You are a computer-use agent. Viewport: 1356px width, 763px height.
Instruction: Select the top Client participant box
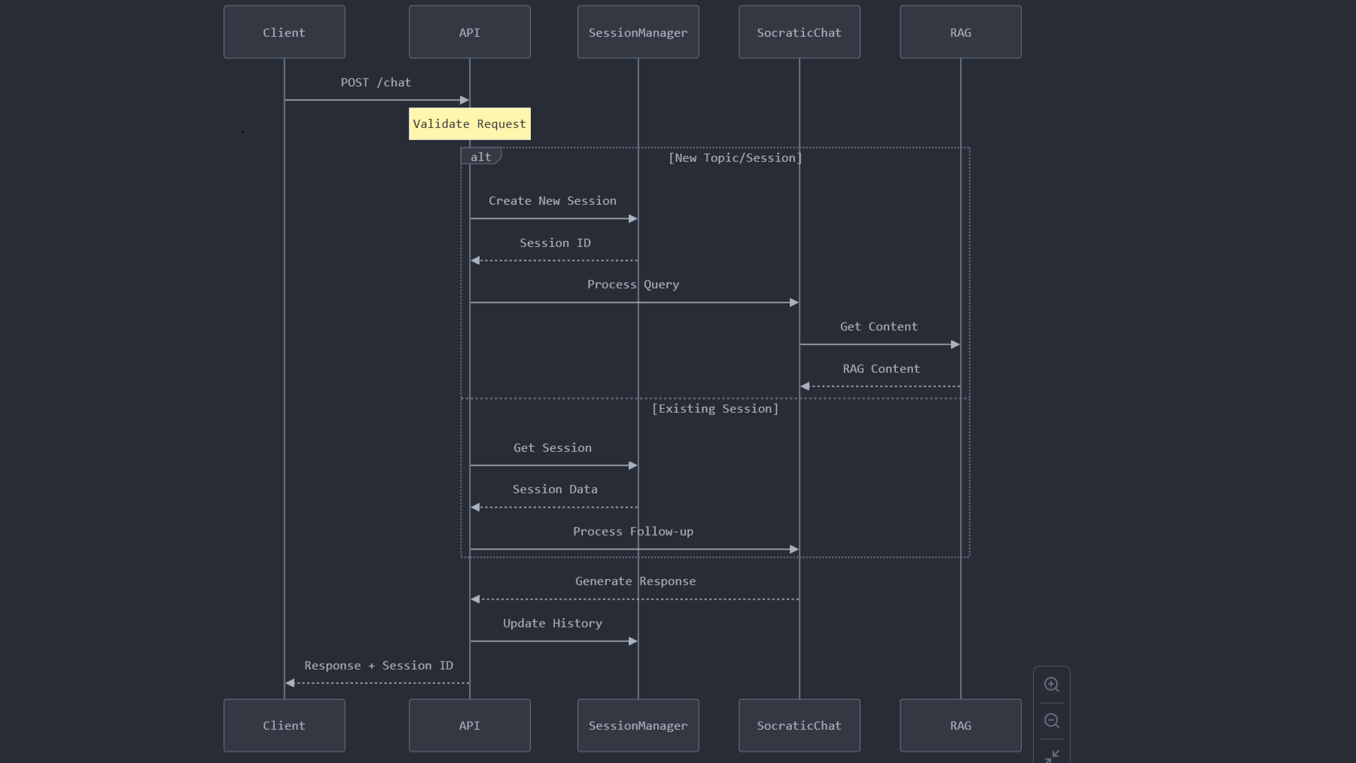coord(285,32)
